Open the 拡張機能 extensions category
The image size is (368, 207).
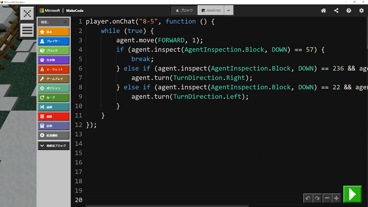[53, 135]
